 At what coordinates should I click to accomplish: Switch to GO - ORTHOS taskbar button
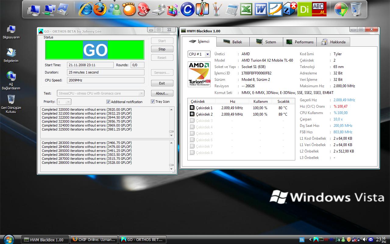click(143, 240)
